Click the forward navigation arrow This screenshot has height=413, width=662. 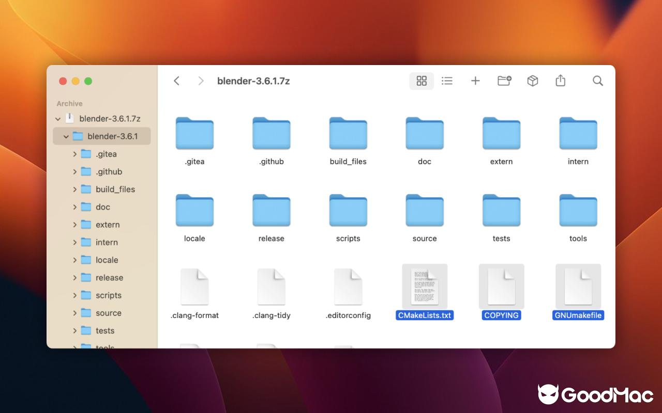201,81
